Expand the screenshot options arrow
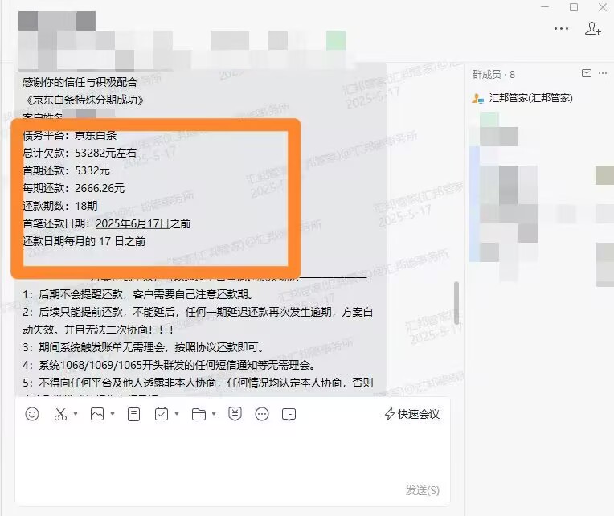Screen dimensions: 614x516 point(76,413)
